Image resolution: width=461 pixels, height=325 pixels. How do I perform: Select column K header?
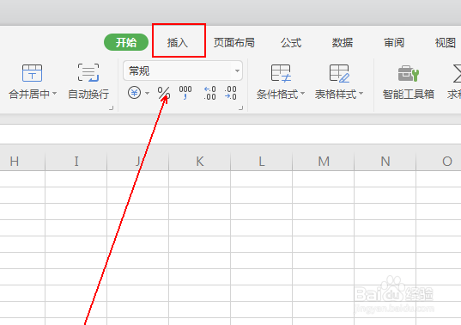click(x=200, y=162)
